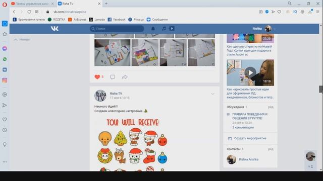Like the post with the red heart
This screenshot has width=323, height=181.
pyautogui.click(x=97, y=77)
